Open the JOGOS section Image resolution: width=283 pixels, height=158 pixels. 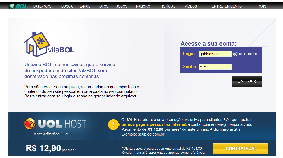[122, 6]
